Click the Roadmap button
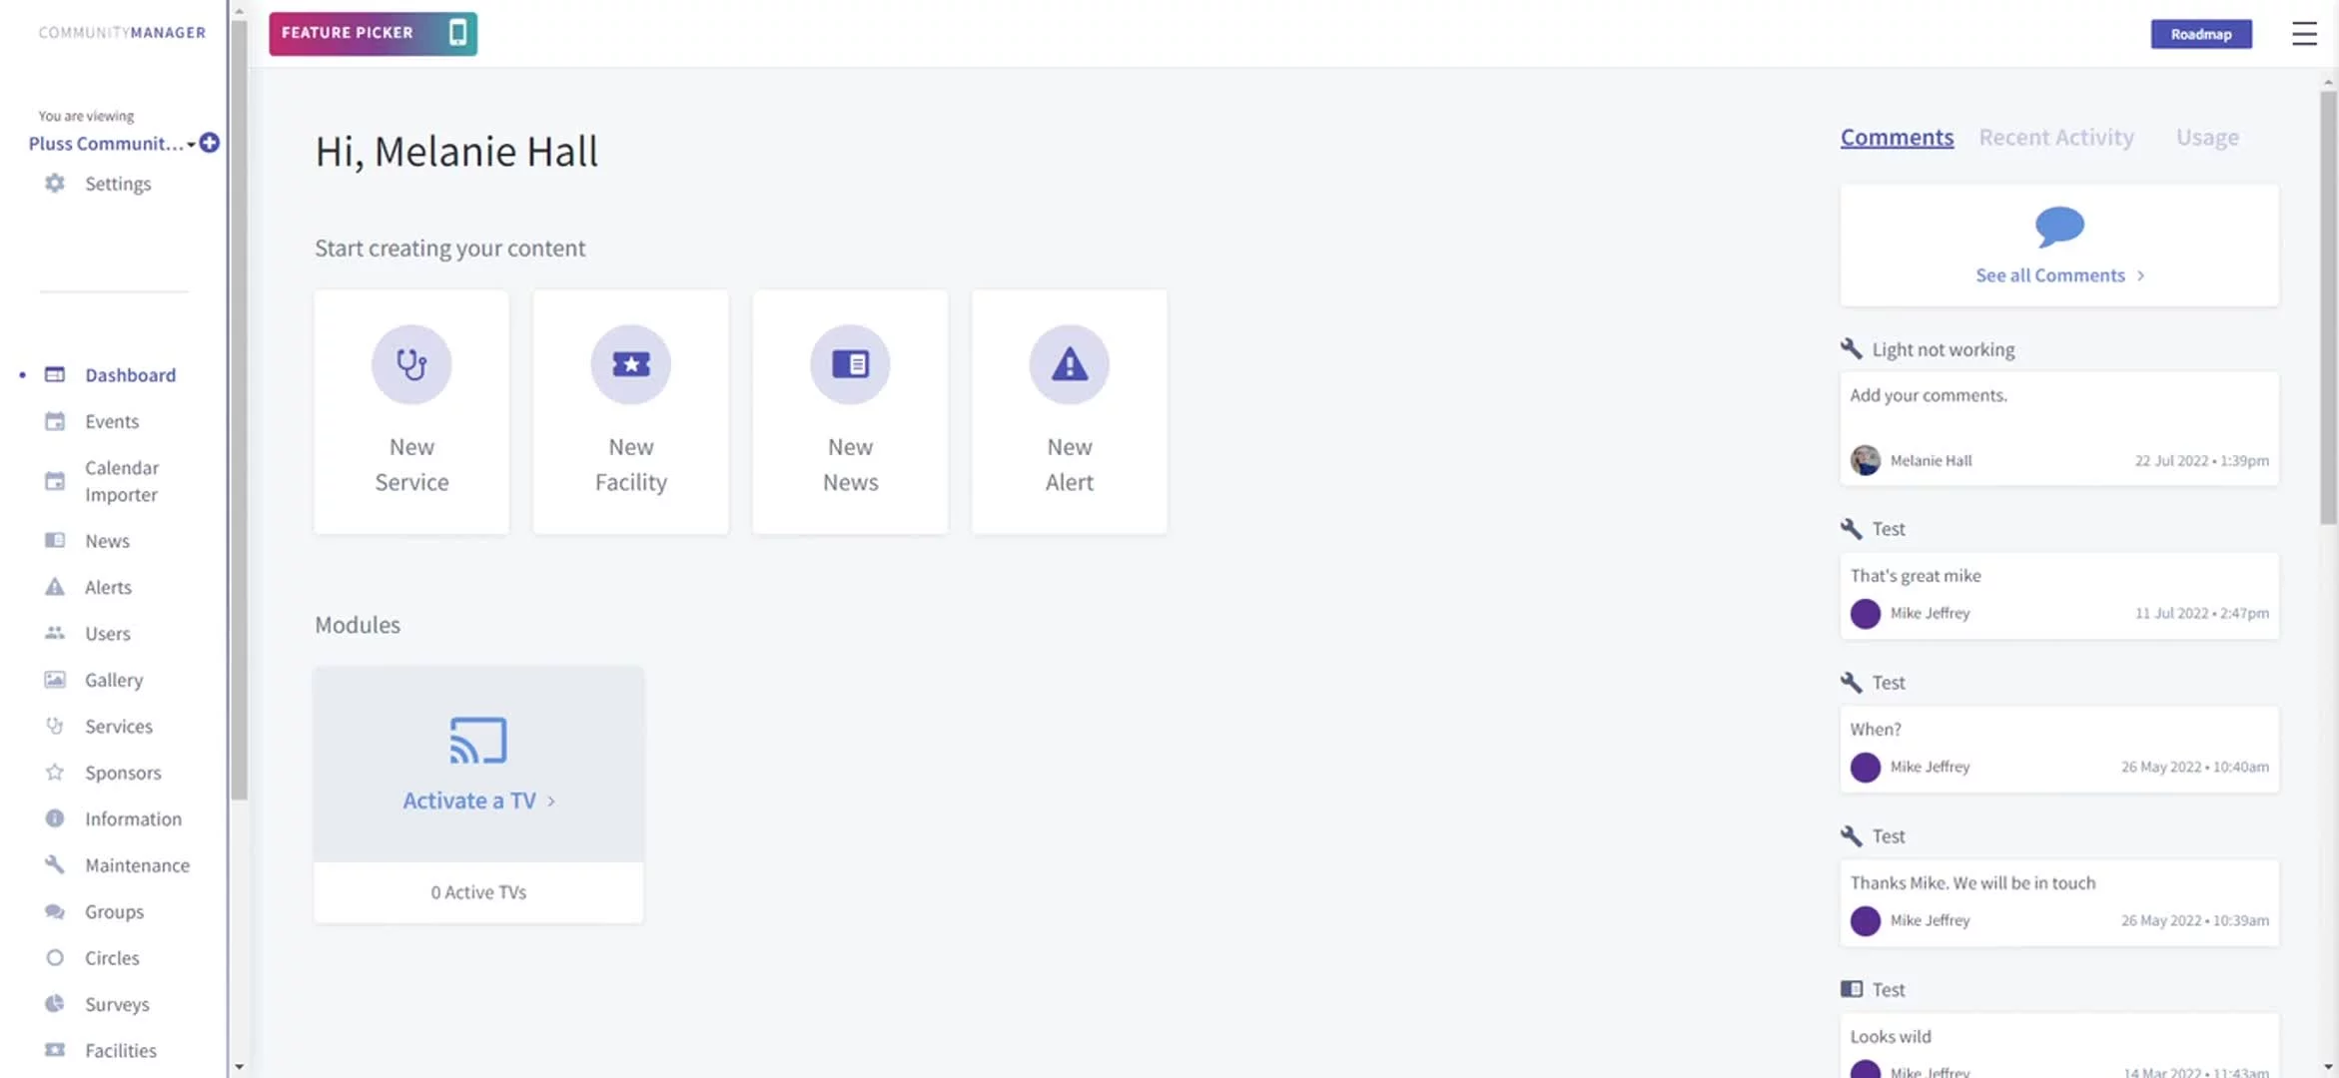The height and width of the screenshot is (1078, 2339). pyautogui.click(x=2200, y=34)
